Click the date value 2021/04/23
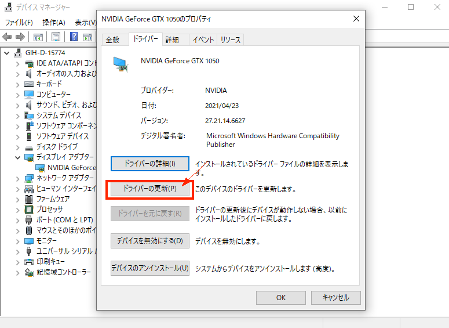The height and width of the screenshot is (328, 449). [x=222, y=106]
